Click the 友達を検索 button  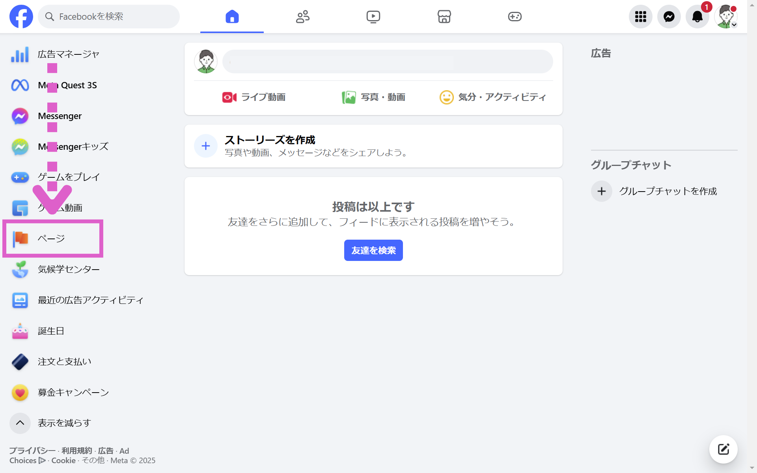click(373, 250)
